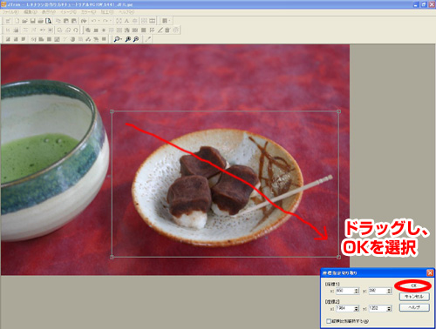Select the eyedropper color picker icon
Image resolution: width=436 pixels, height=329 pixels.
click(148, 39)
